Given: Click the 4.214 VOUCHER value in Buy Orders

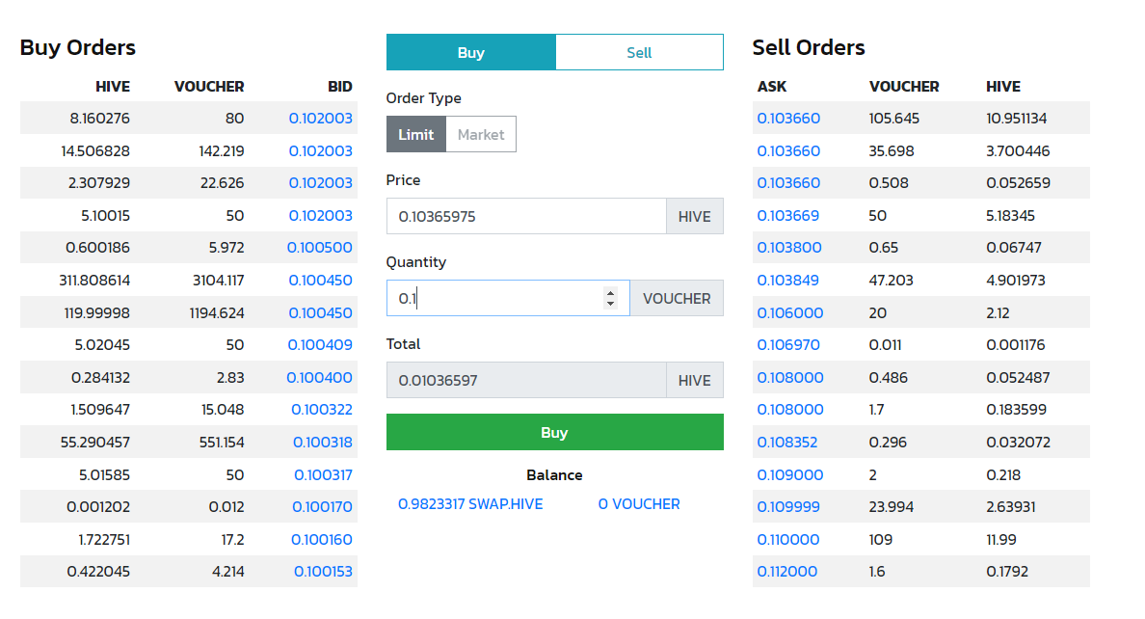Looking at the screenshot, I should point(227,572).
